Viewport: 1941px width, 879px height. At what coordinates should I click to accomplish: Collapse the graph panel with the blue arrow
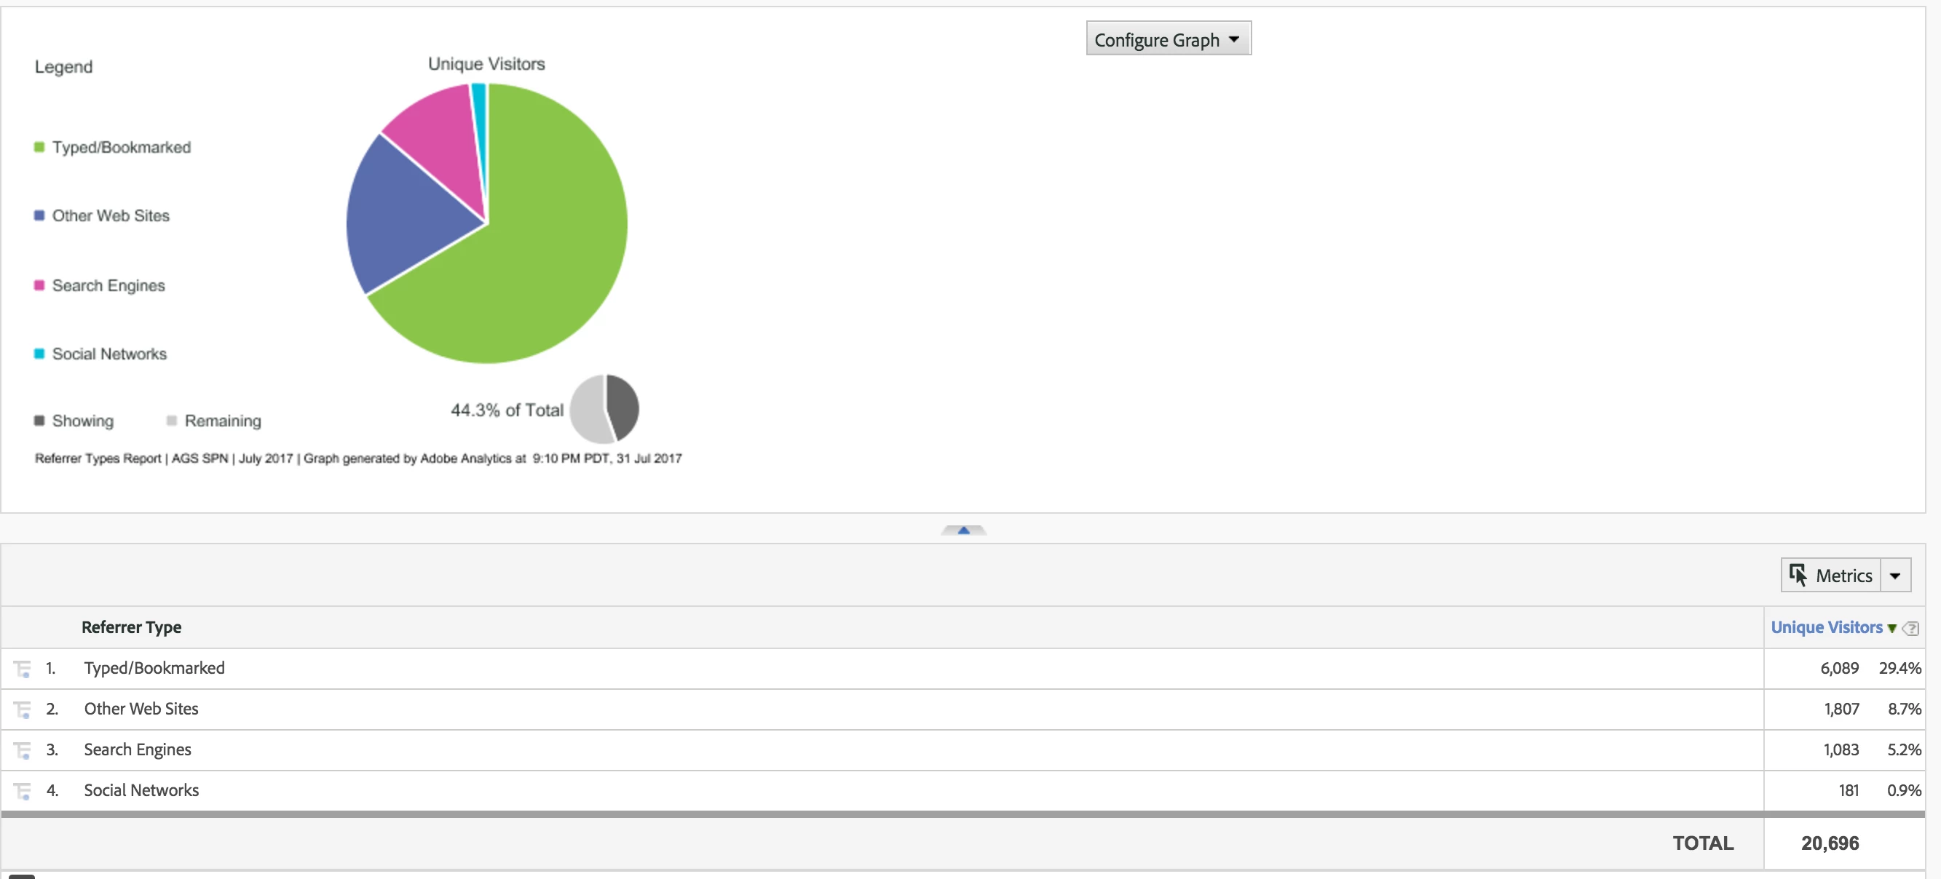(x=963, y=530)
